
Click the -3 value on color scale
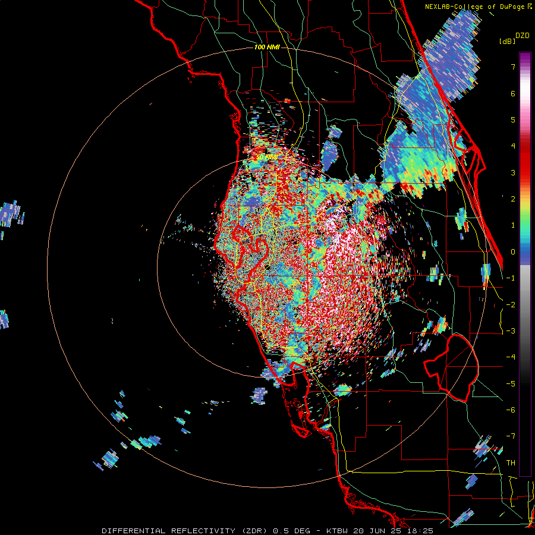pyautogui.click(x=511, y=331)
